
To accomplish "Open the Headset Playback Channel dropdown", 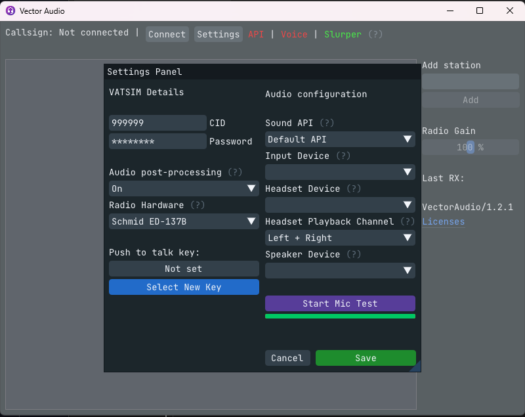I will [340, 238].
